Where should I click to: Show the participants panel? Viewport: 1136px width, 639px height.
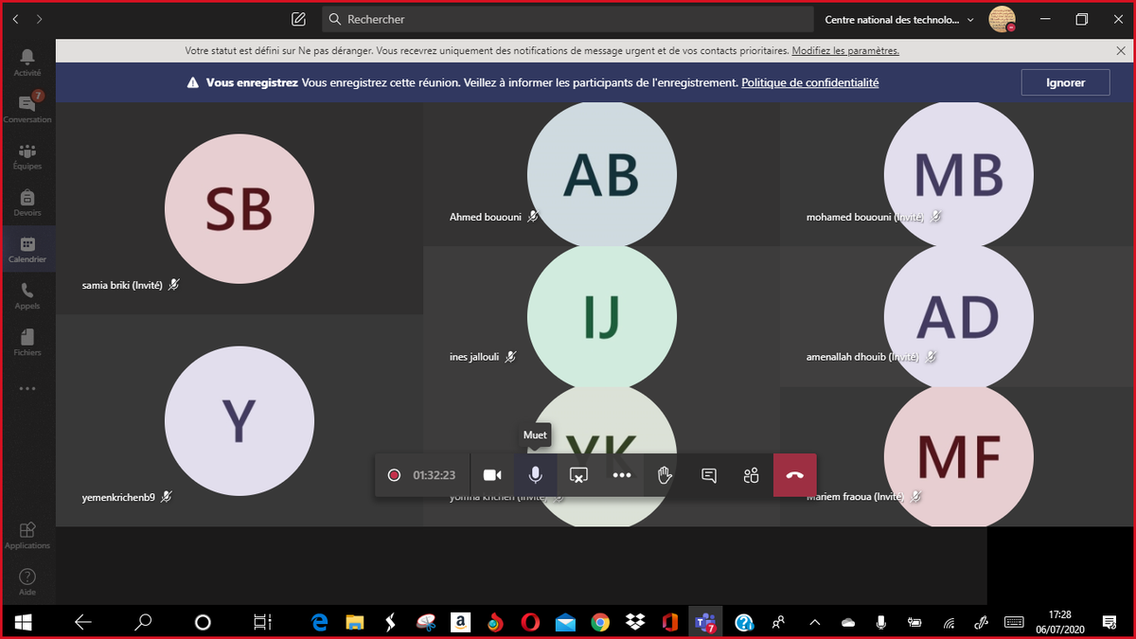coord(752,475)
